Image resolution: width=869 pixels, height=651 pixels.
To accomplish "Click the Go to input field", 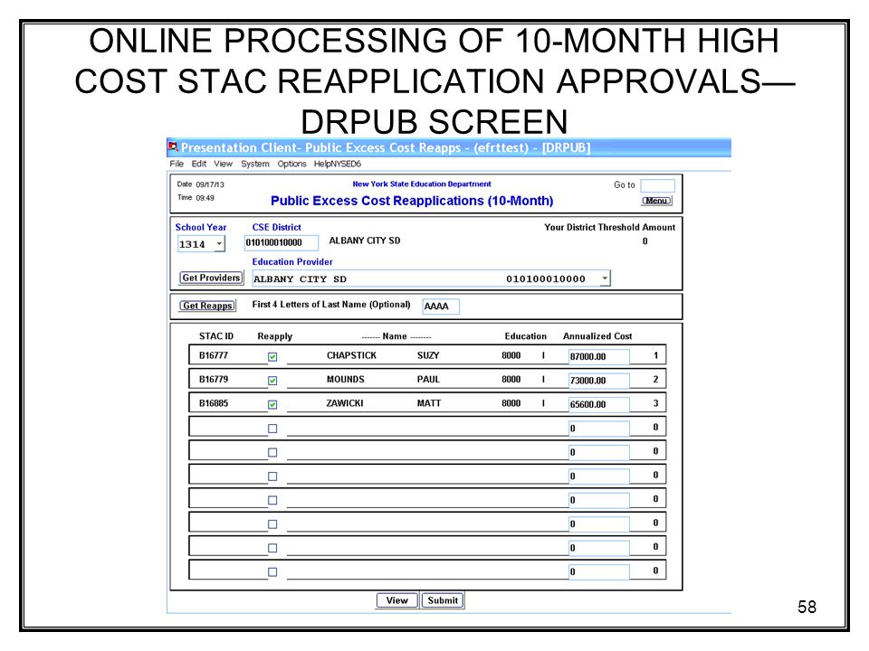I will [x=657, y=185].
